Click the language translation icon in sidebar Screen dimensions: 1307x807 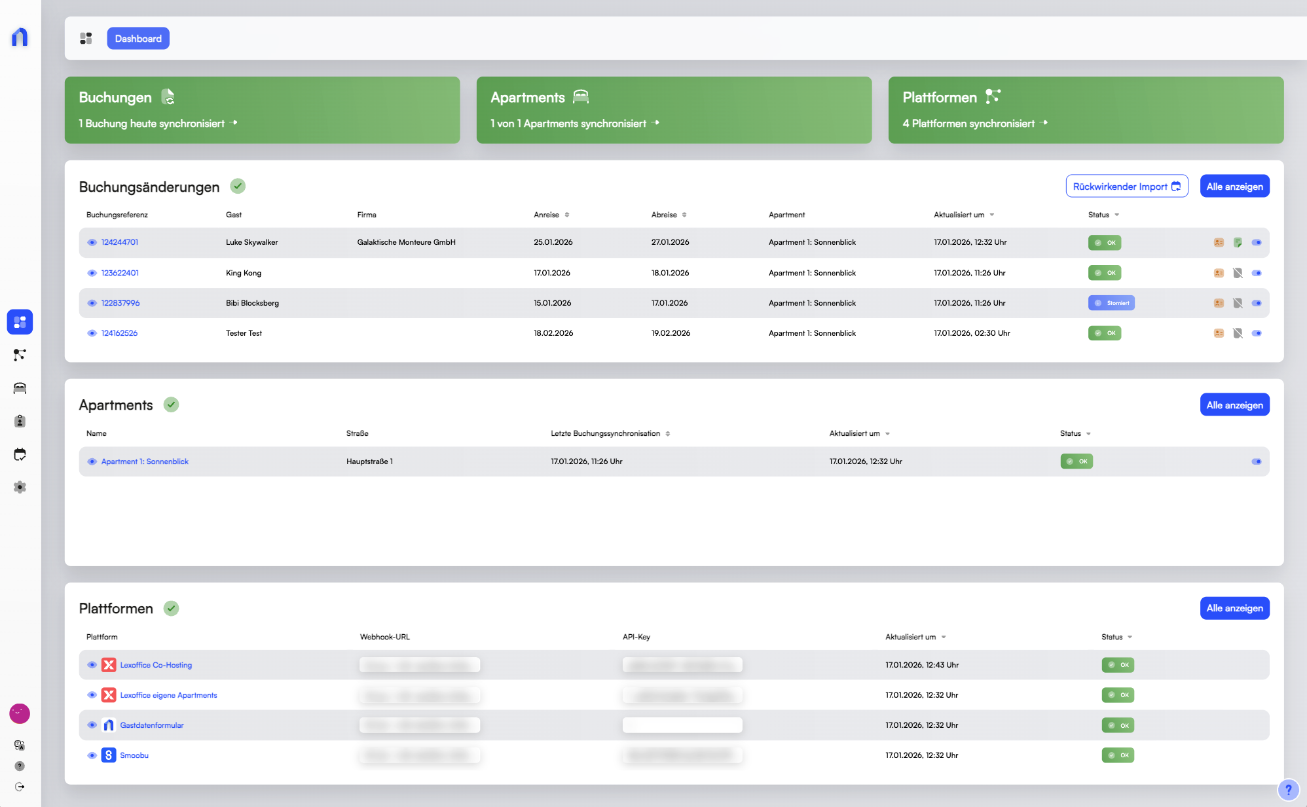click(x=20, y=745)
